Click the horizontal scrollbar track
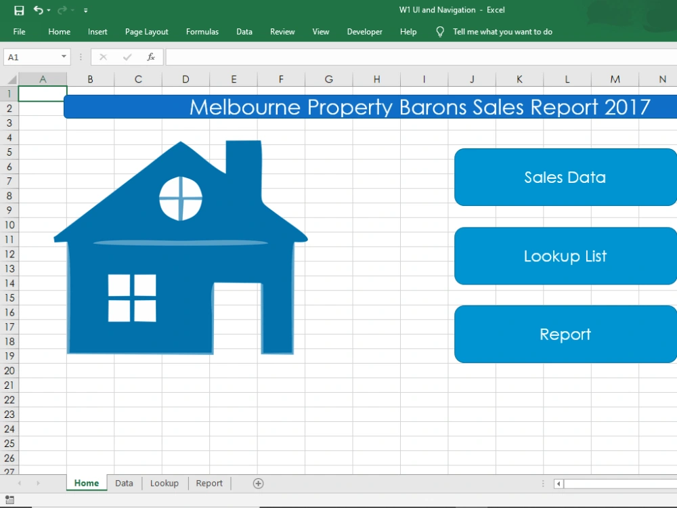The image size is (677, 508). click(x=620, y=484)
